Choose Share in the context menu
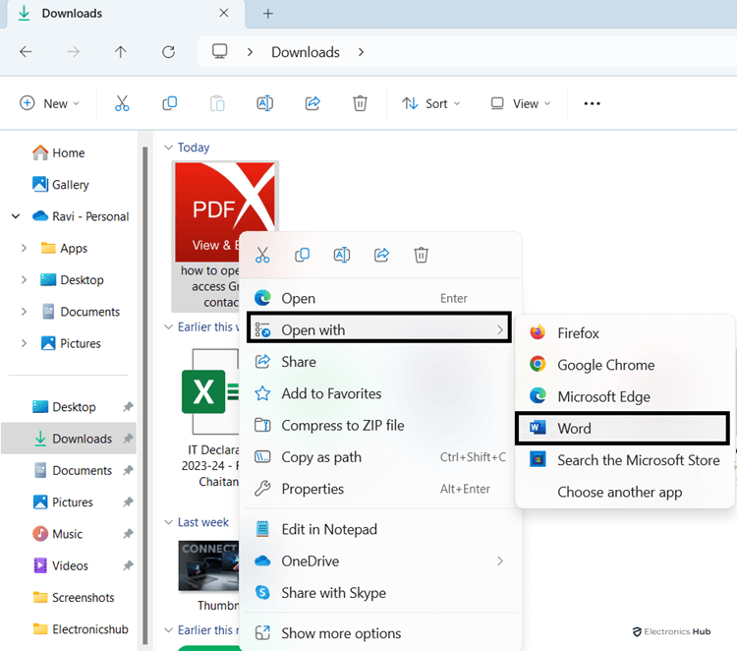 pyautogui.click(x=379, y=362)
